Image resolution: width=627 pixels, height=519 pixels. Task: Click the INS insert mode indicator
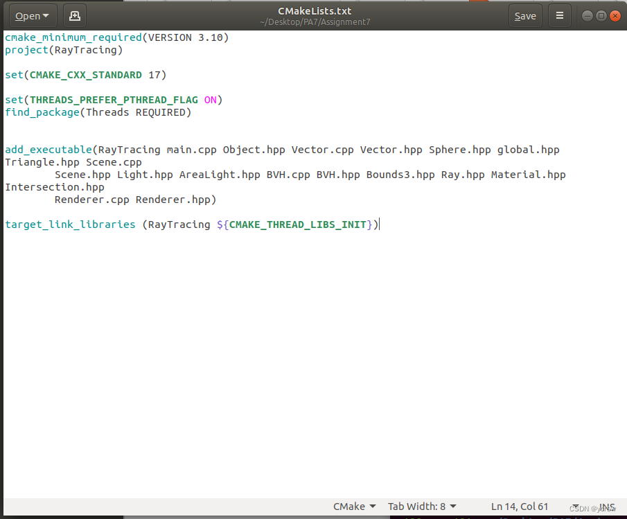(x=607, y=507)
